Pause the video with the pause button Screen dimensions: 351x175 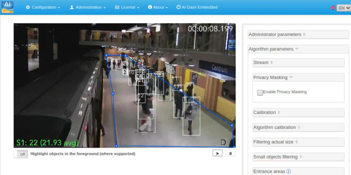tap(230, 153)
